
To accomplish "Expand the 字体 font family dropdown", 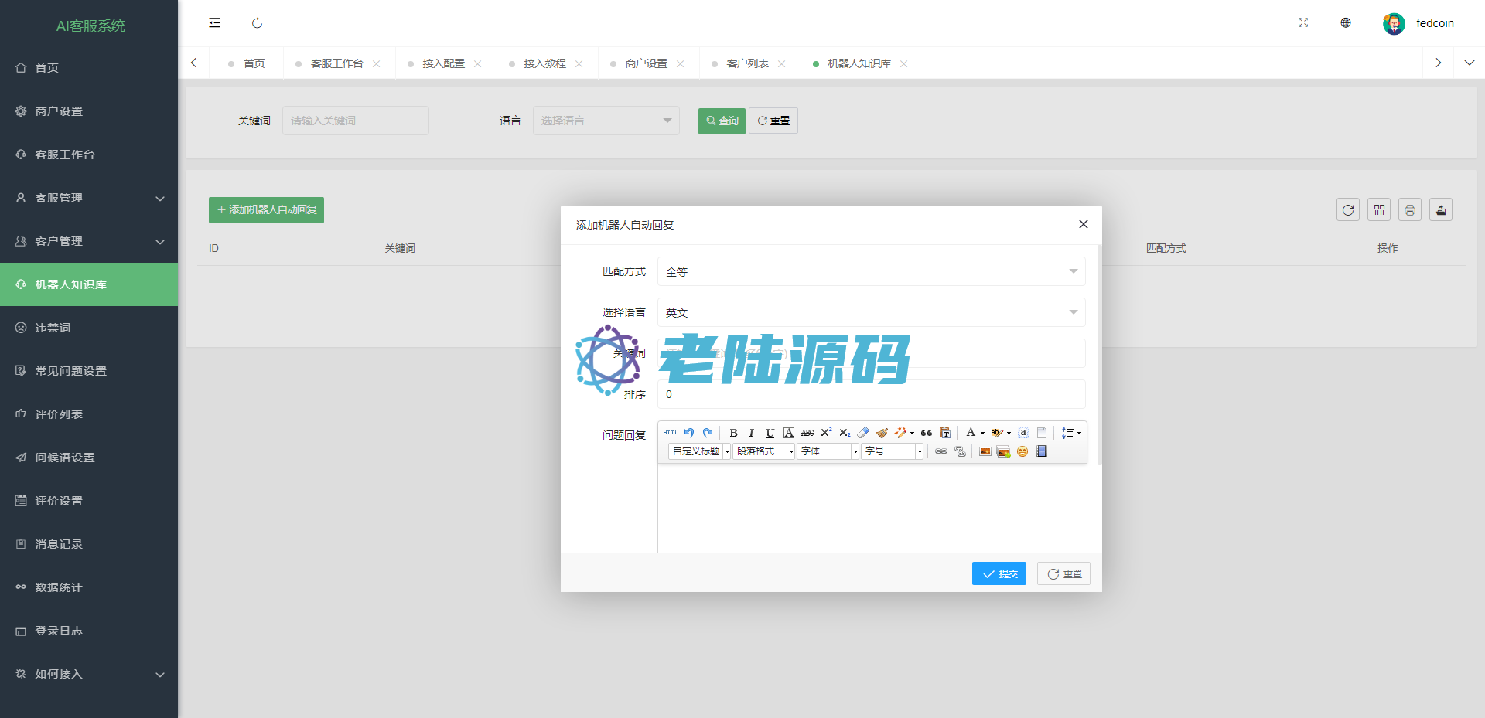I will (x=855, y=451).
